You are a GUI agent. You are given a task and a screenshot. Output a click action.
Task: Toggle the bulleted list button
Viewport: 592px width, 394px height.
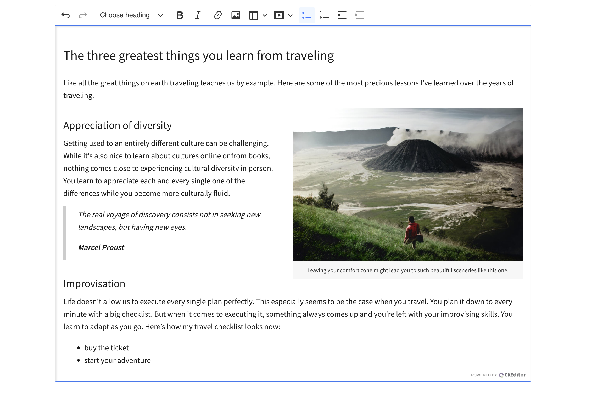[x=307, y=15]
